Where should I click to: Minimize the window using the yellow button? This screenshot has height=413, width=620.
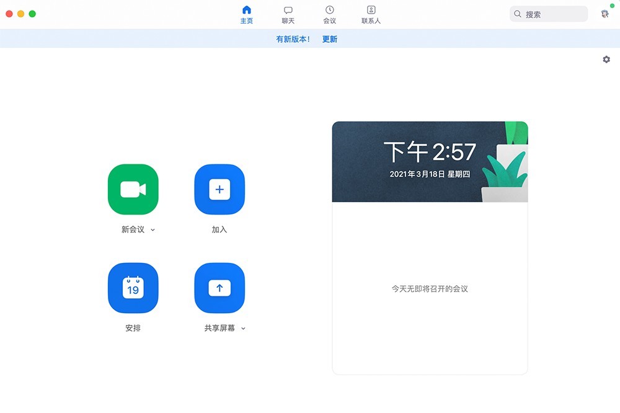[20, 14]
